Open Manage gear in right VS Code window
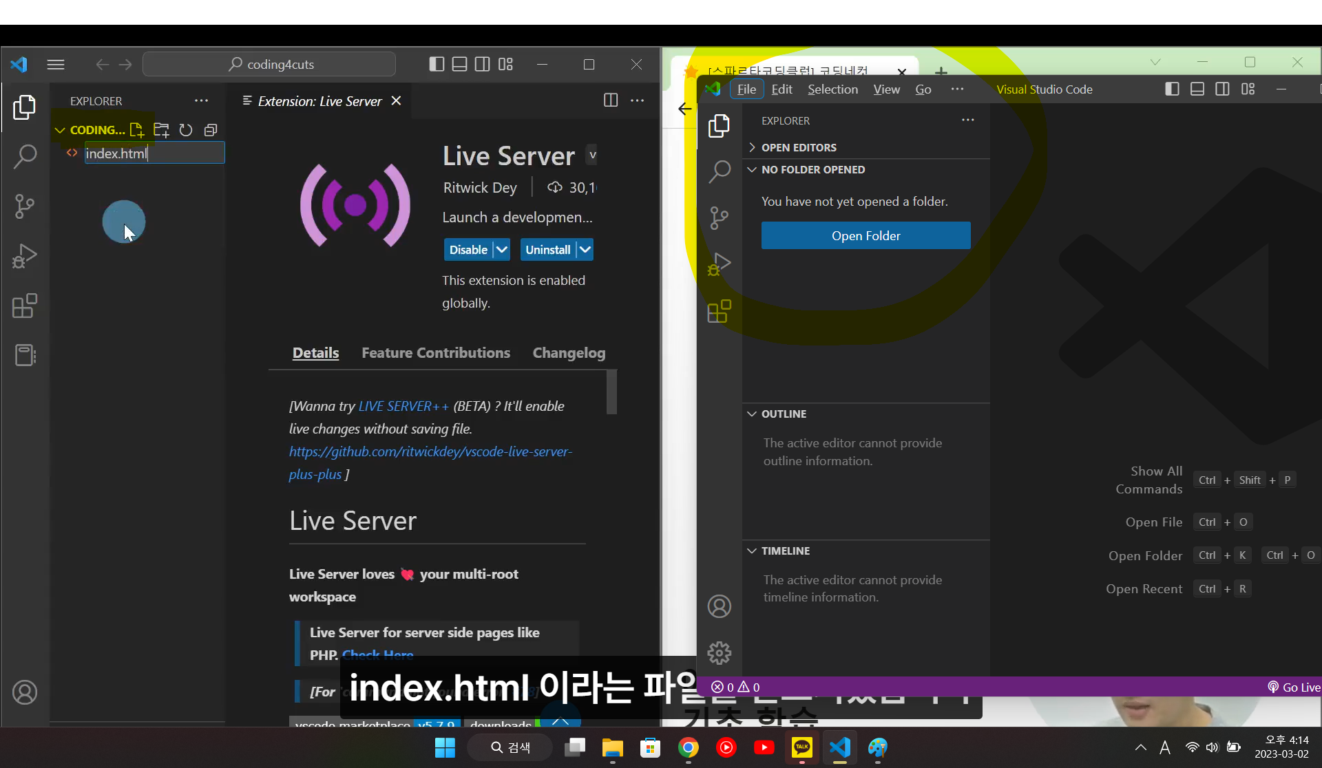 point(720,652)
